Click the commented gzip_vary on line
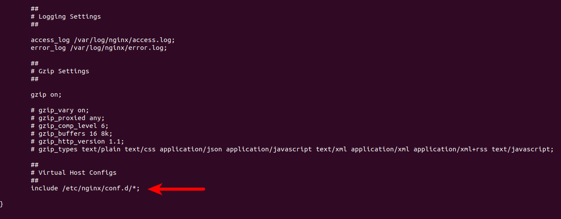561x219 pixels. coord(60,110)
